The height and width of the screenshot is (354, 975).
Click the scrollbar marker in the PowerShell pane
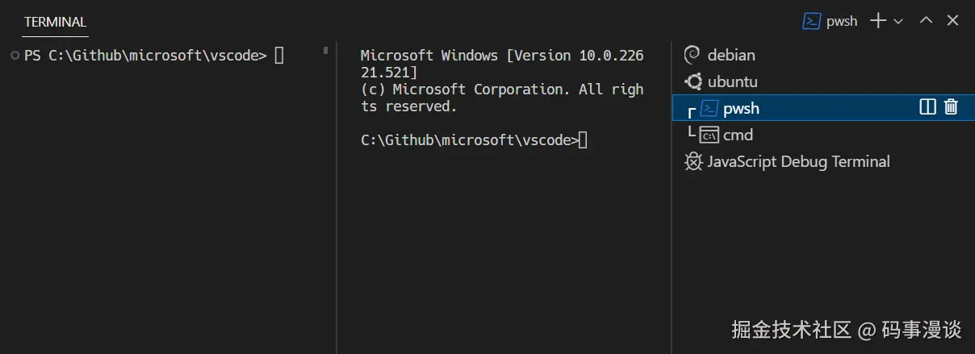(x=325, y=50)
